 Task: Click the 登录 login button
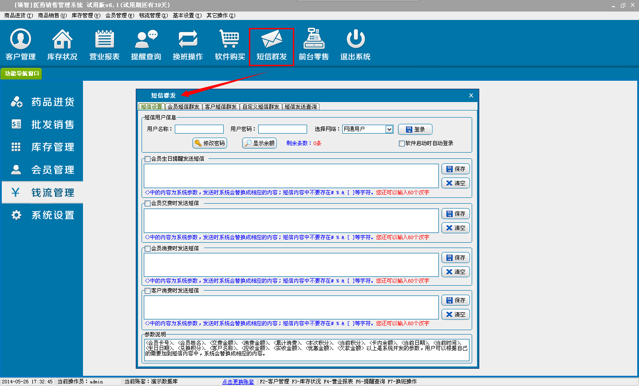click(415, 129)
